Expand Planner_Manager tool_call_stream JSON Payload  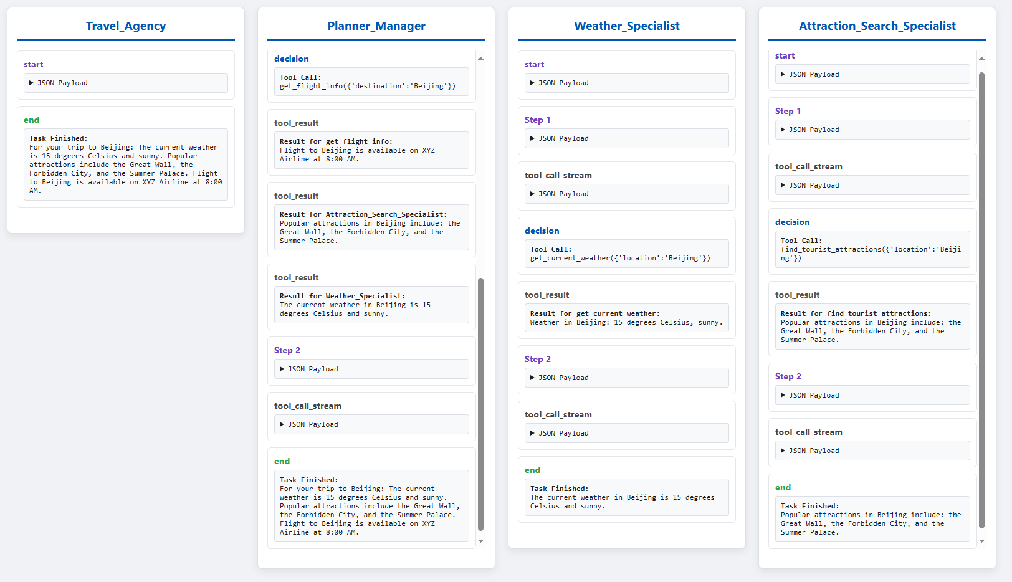tap(371, 424)
